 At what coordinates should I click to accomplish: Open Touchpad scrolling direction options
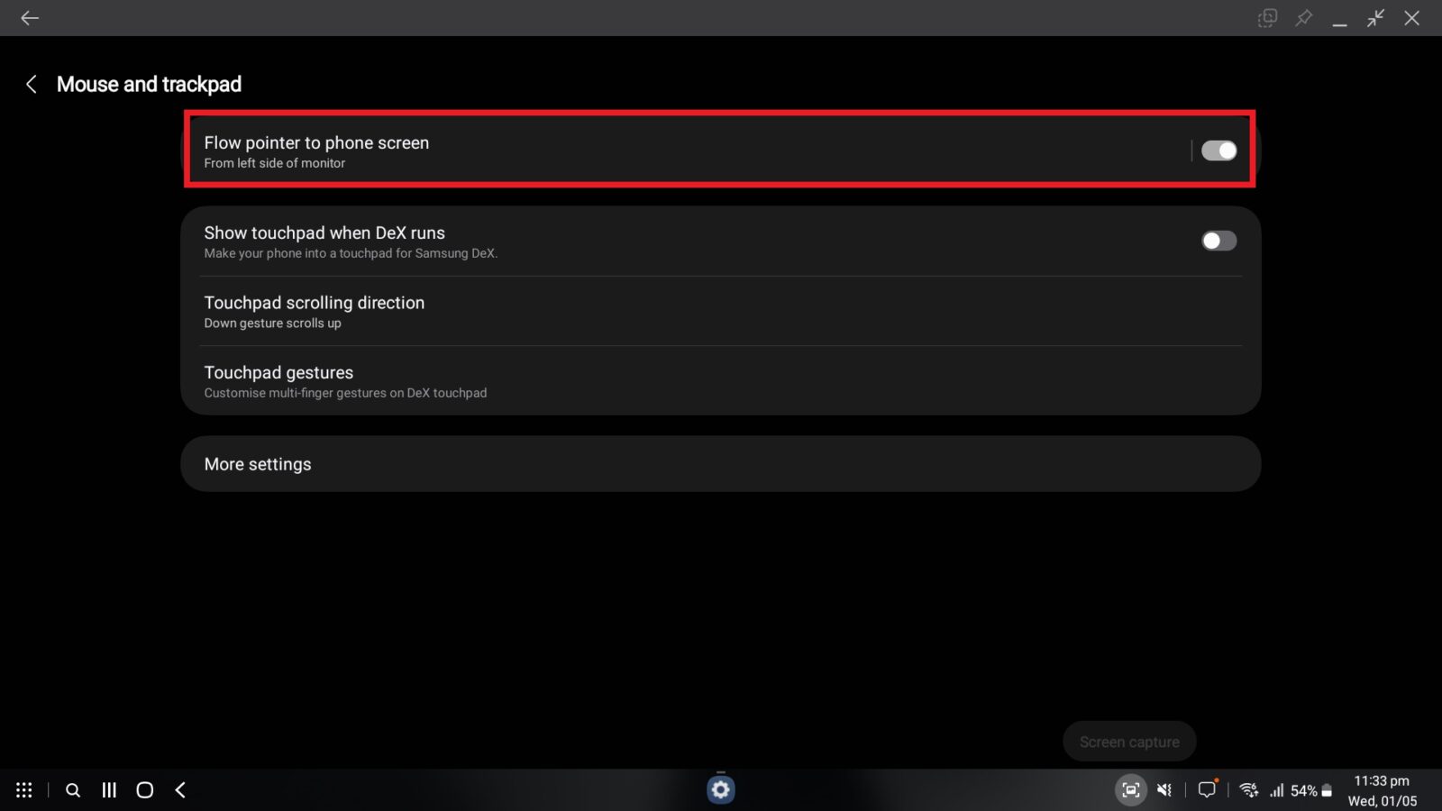720,311
